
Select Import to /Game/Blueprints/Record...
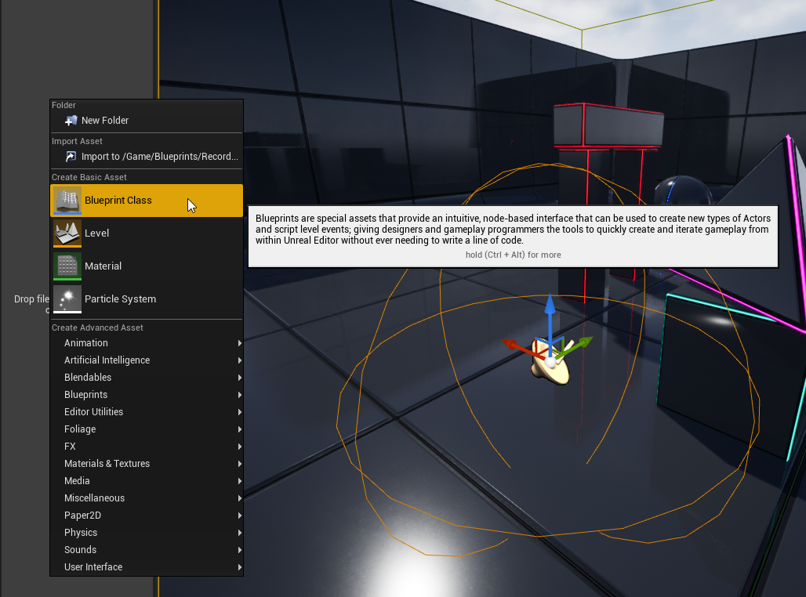point(147,157)
